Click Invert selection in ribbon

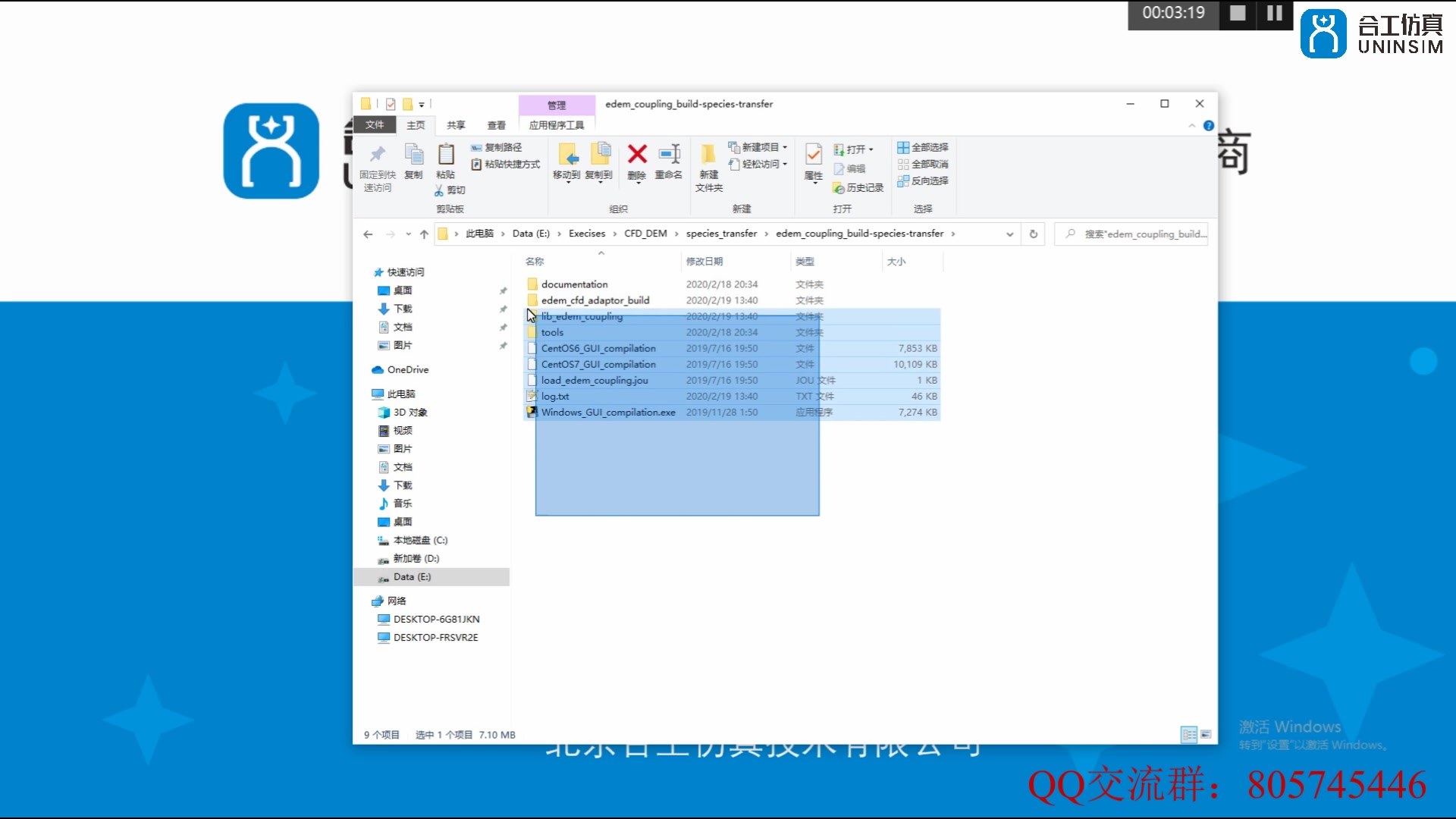point(923,180)
